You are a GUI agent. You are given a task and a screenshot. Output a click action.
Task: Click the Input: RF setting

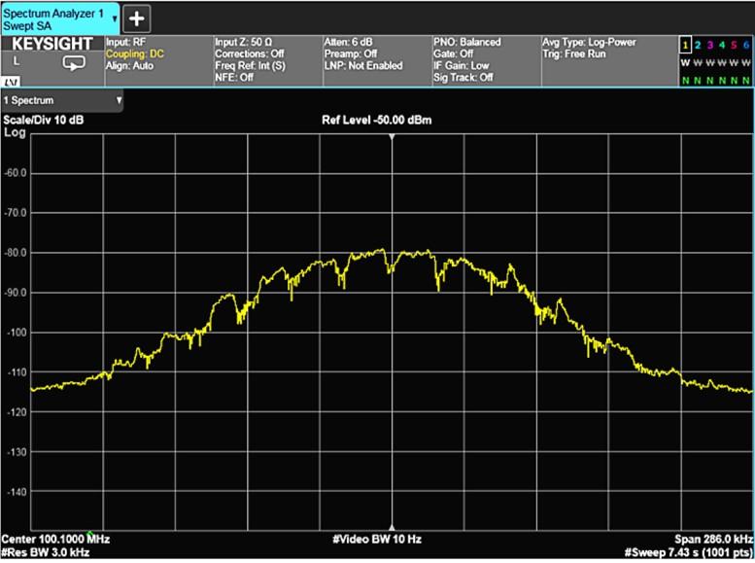(125, 42)
